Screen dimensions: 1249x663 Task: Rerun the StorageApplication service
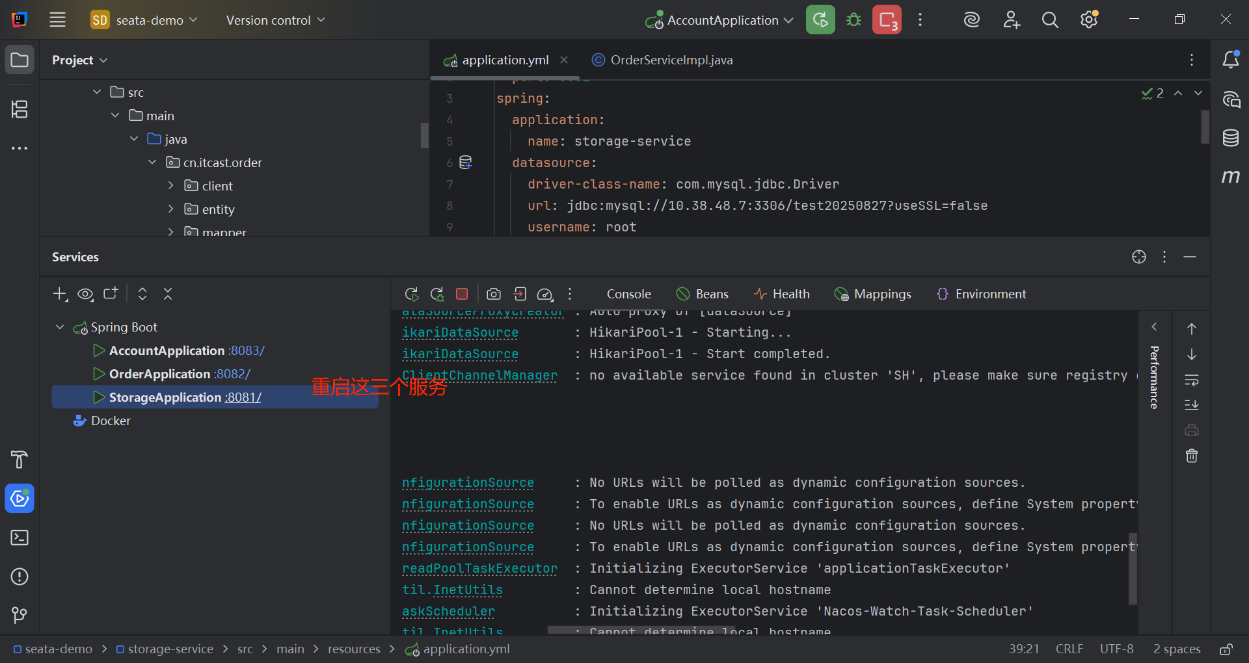pyautogui.click(x=411, y=294)
